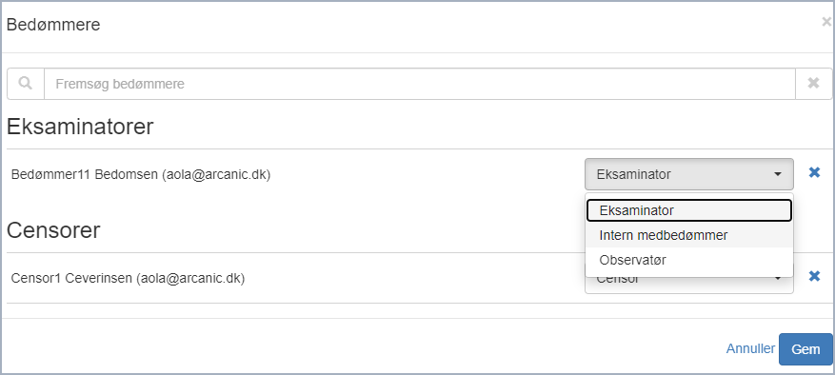The image size is (835, 375).
Task: Click the Eksaminatorer section heading
Action: tap(80, 128)
